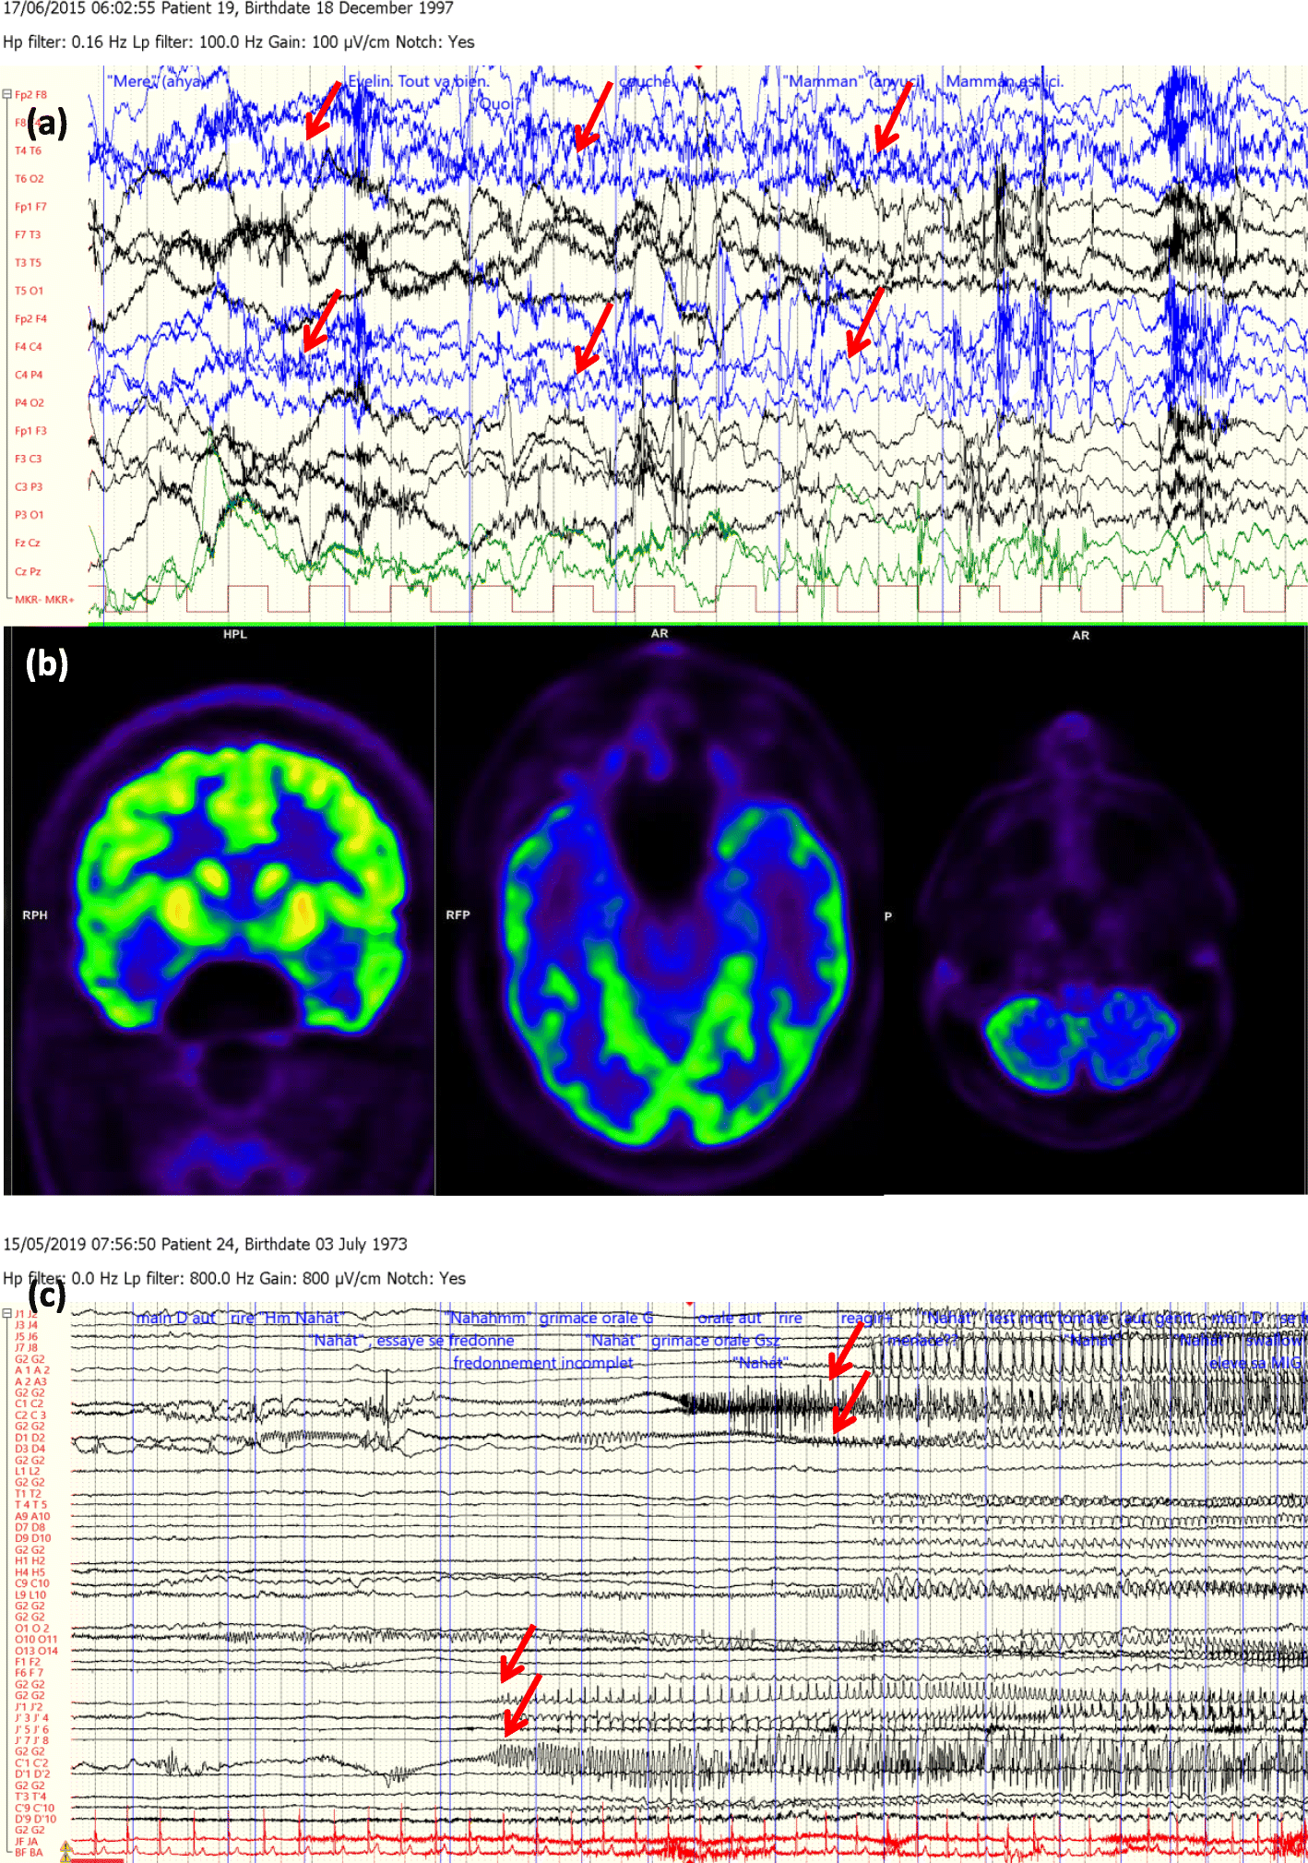Viewport: 1308px width, 1863px height.
Task: Select the T'3 T'4 channel label
Action: coord(30,1797)
